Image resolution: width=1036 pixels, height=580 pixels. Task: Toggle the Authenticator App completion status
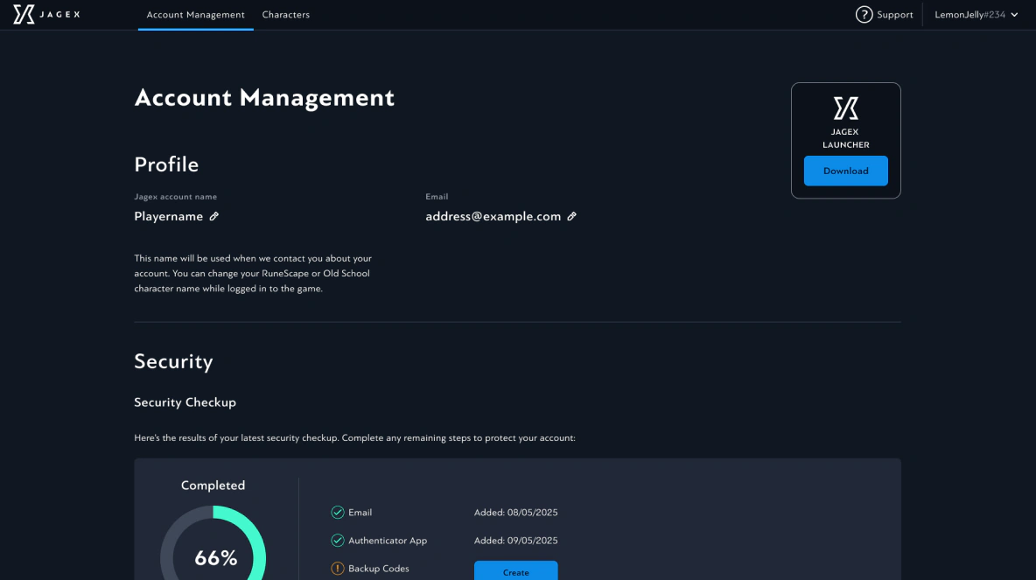tap(338, 540)
